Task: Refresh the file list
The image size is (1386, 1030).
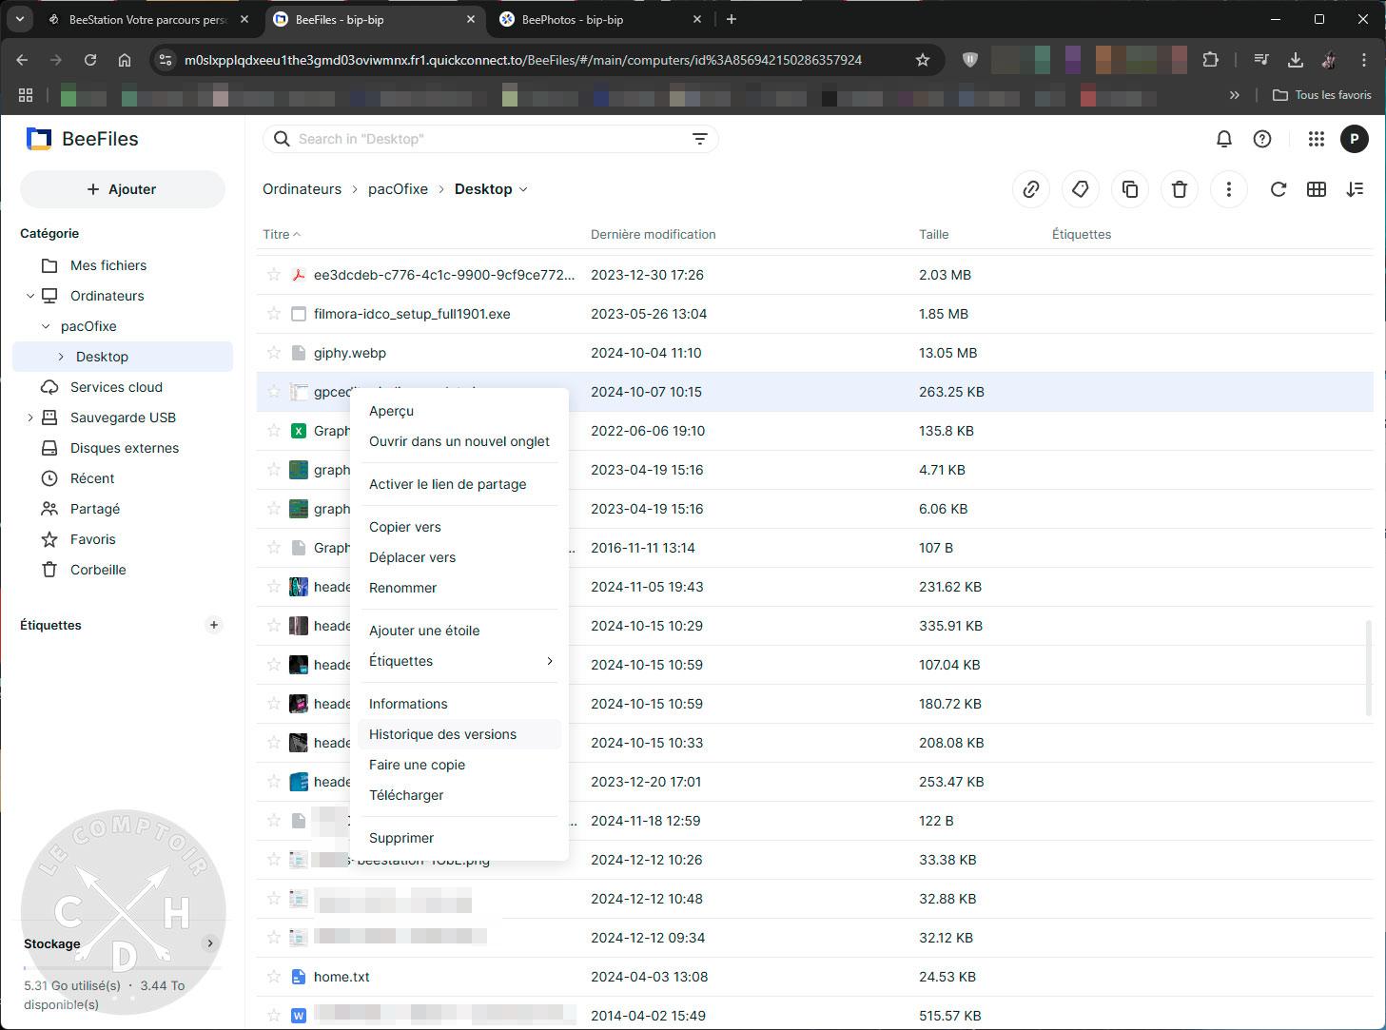Action: click(x=1279, y=189)
